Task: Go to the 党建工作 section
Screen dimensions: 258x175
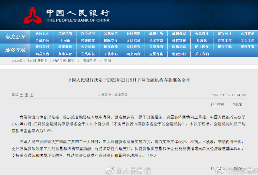Action: tap(225, 40)
